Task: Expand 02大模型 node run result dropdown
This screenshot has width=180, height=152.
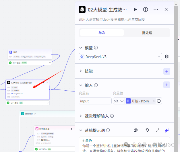Action: pos(48,103)
